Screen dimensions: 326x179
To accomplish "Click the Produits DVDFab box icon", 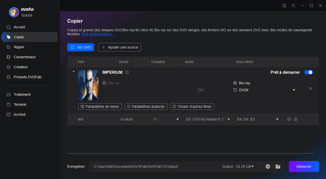I will 9,77.
